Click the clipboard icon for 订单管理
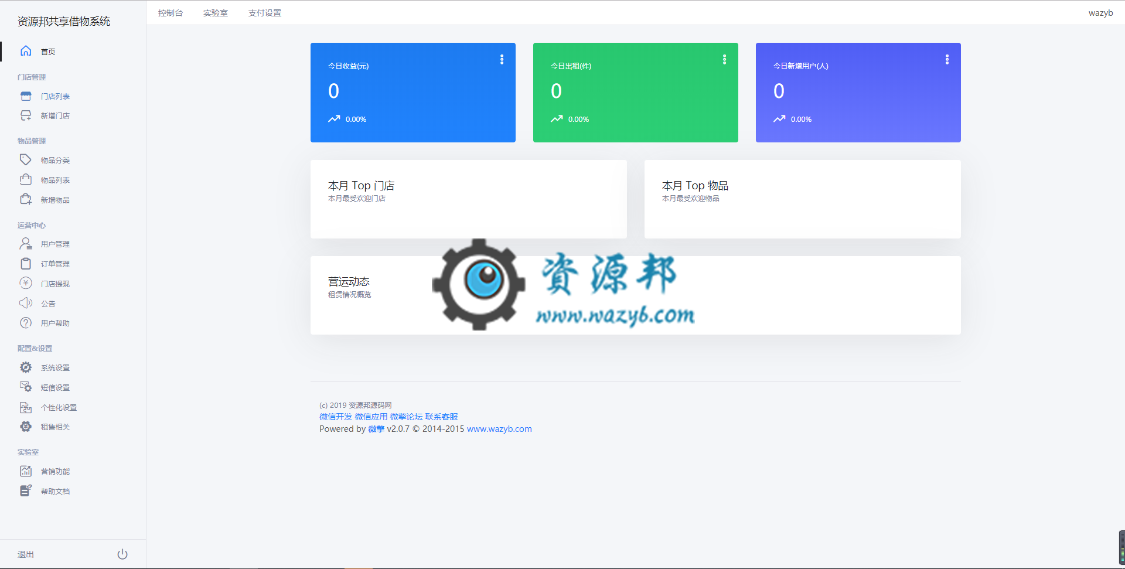The width and height of the screenshot is (1125, 569). 26,263
